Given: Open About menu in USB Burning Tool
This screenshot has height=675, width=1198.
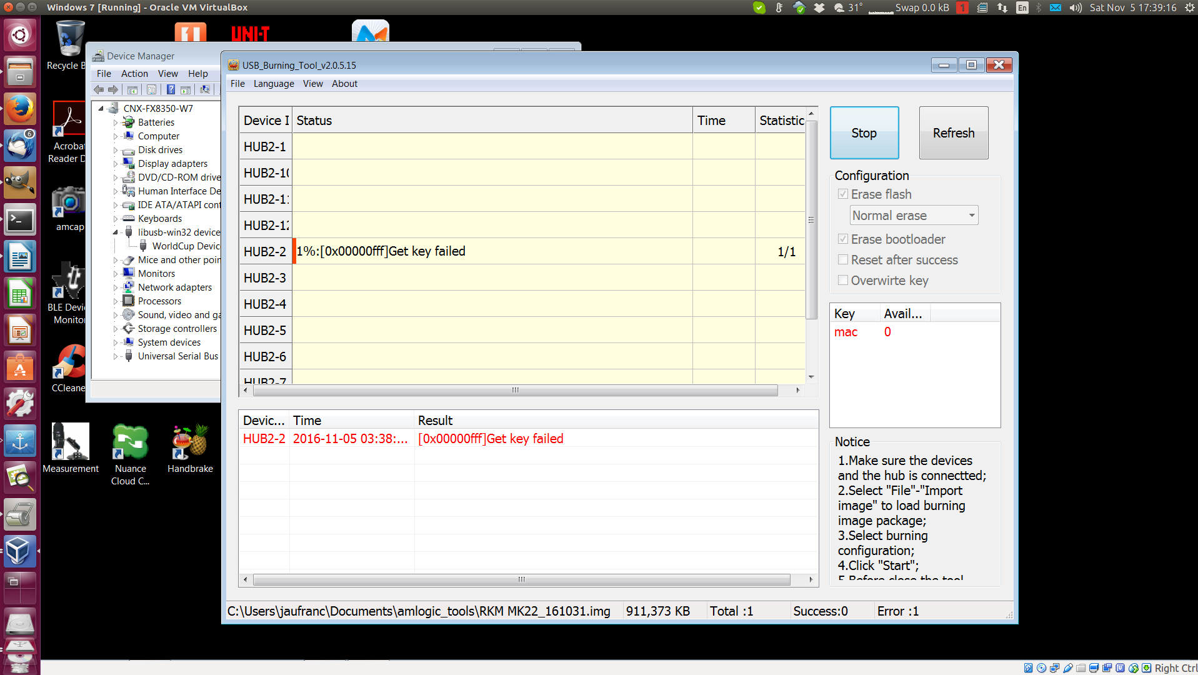Looking at the screenshot, I should [344, 84].
